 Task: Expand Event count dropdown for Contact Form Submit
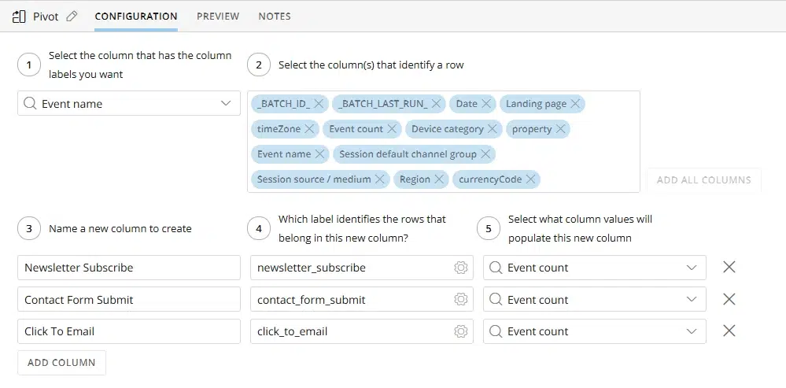692,300
